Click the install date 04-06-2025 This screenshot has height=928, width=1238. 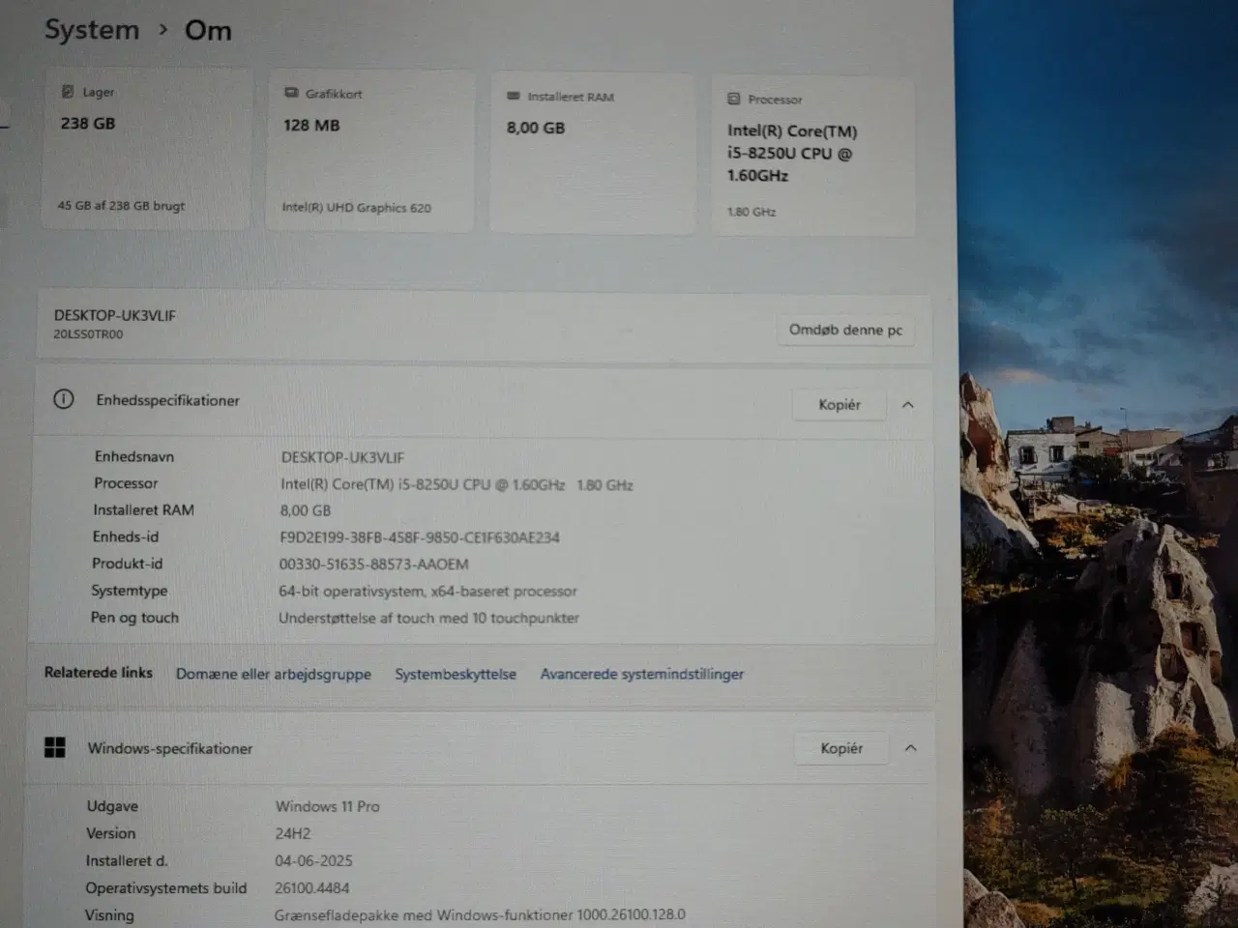(x=313, y=860)
